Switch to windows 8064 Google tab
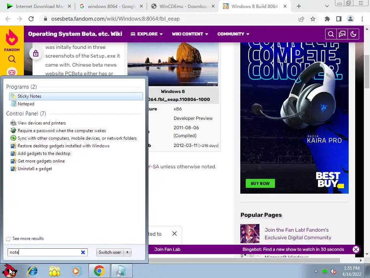This screenshot has height=278, width=370. [111, 7]
